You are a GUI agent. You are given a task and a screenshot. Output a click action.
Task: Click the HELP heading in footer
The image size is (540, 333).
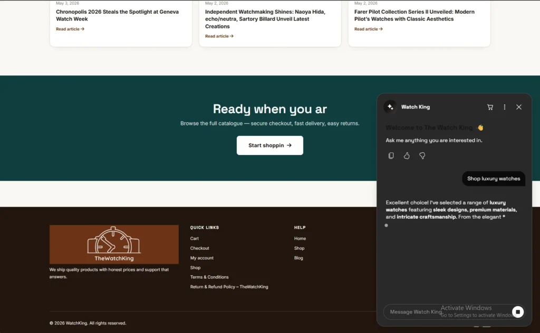[300, 228]
